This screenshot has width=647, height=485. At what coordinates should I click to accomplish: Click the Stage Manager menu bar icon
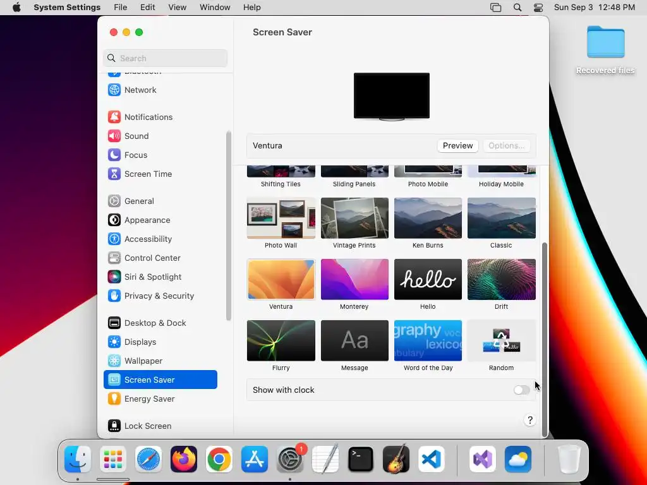coord(495,8)
